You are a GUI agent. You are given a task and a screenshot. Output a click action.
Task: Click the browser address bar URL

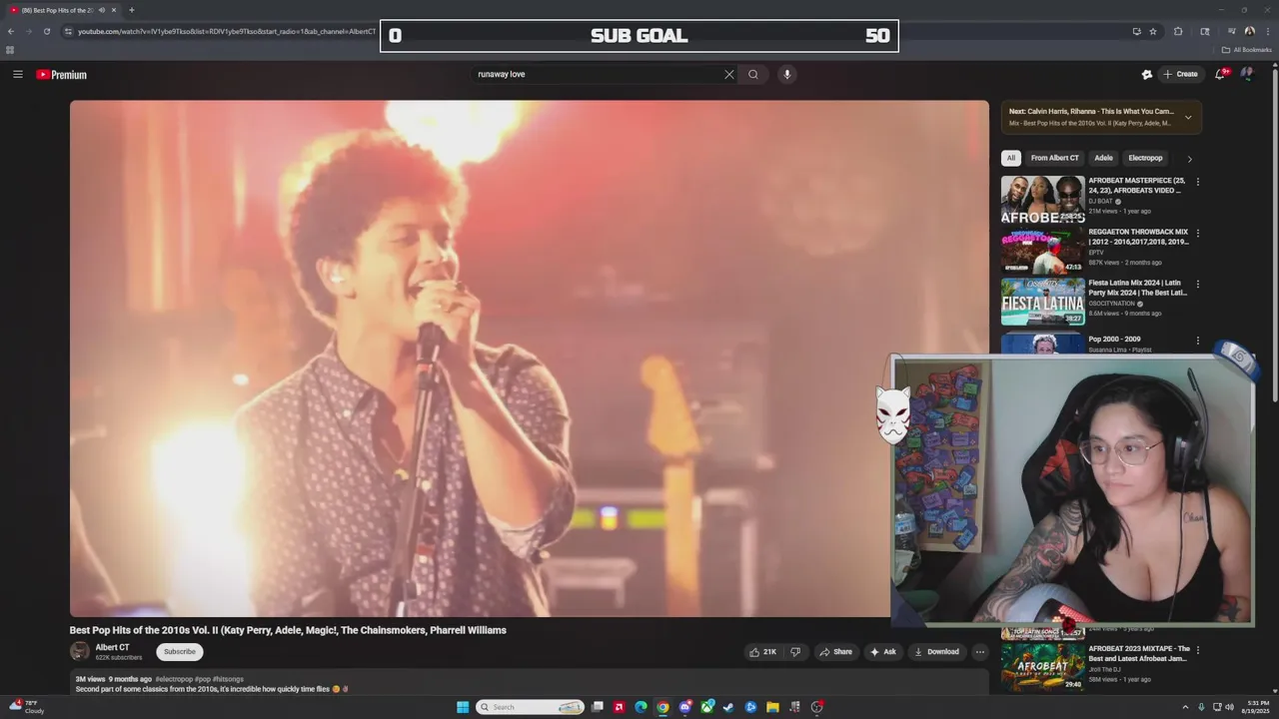227,31
